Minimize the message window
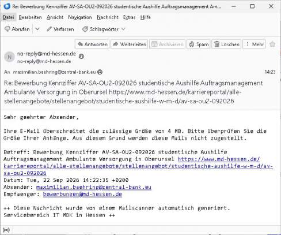Viewport: 281px width, 235px height. pos(234,6)
